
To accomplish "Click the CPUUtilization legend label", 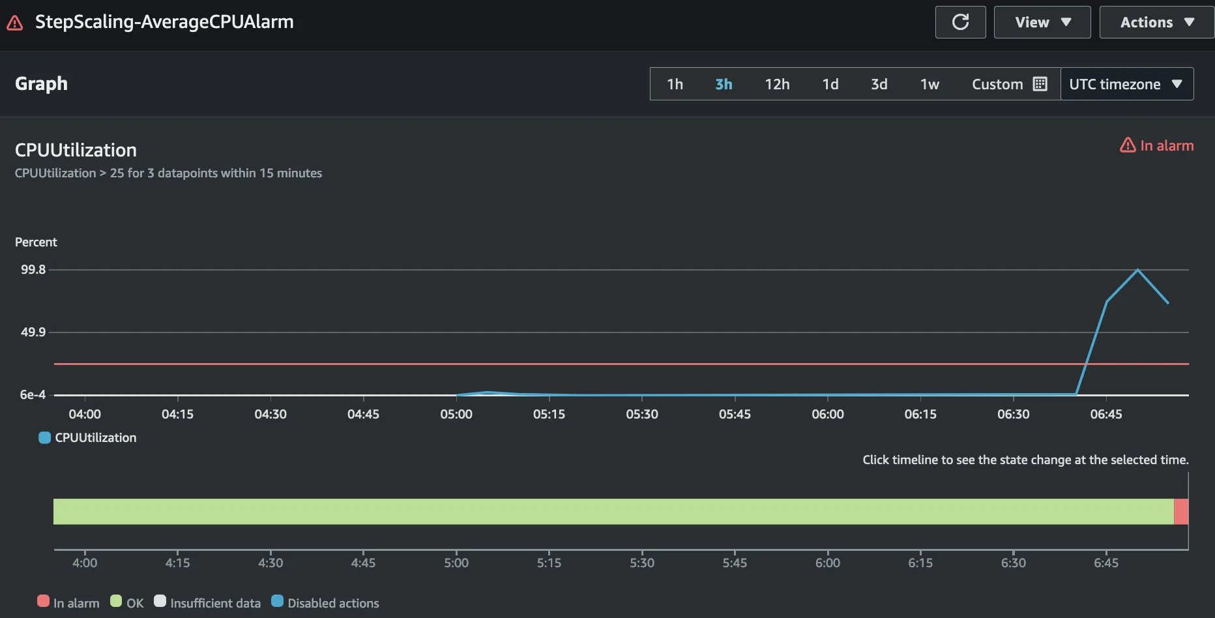I will pyautogui.click(x=96, y=437).
